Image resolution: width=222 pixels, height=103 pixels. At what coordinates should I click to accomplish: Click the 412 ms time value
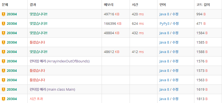(138, 52)
